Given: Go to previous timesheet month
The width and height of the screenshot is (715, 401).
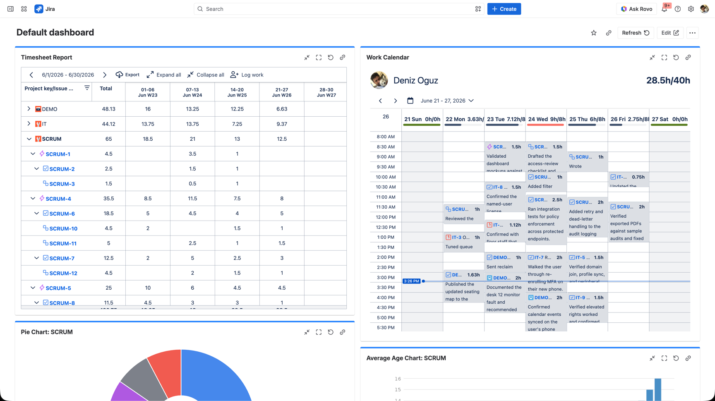Looking at the screenshot, I should point(31,75).
